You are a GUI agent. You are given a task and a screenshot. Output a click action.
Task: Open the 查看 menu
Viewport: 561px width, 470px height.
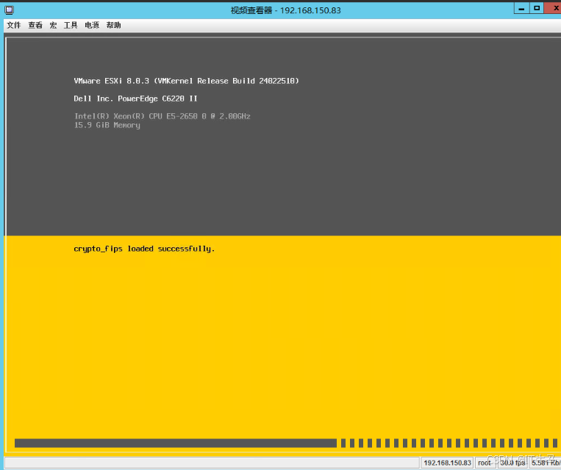click(x=35, y=25)
